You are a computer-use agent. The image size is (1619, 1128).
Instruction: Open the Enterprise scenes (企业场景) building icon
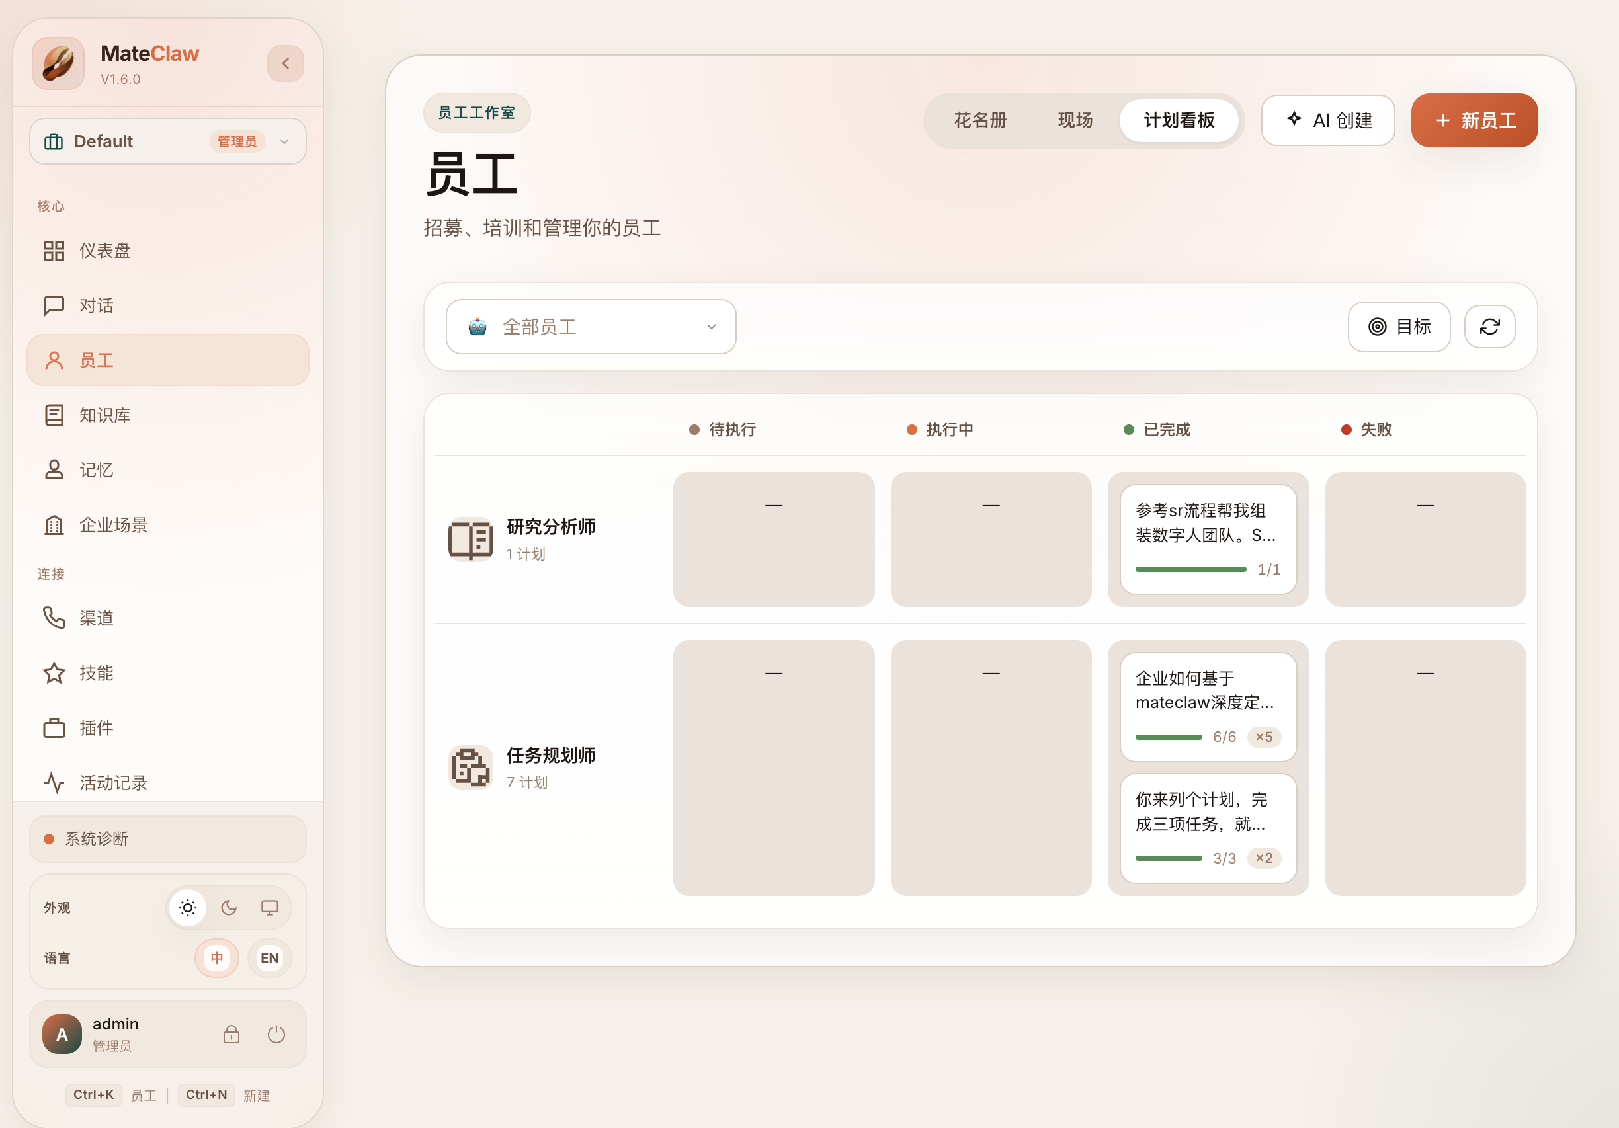54,525
